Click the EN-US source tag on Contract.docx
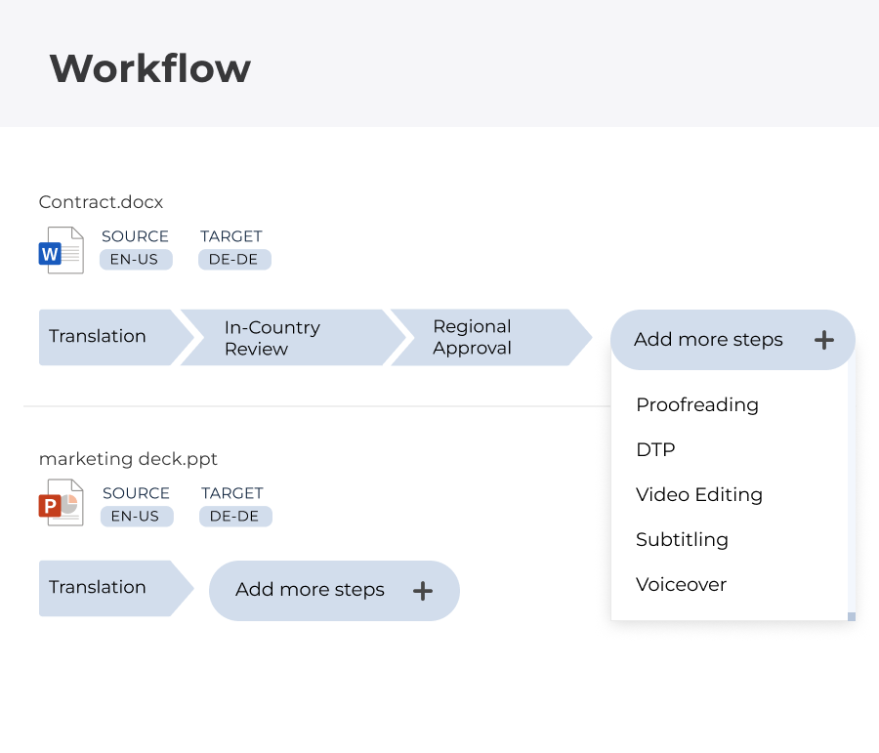This screenshot has width=879, height=753. [136, 260]
